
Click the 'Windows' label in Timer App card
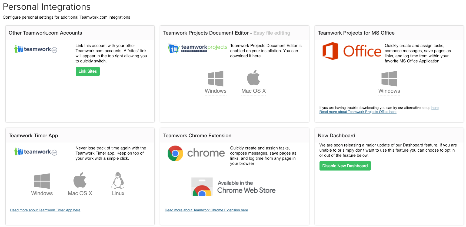pyautogui.click(x=42, y=193)
